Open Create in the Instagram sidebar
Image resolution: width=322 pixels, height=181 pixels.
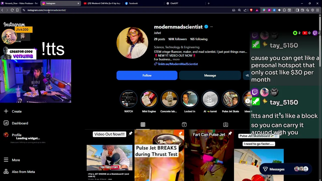point(13,111)
